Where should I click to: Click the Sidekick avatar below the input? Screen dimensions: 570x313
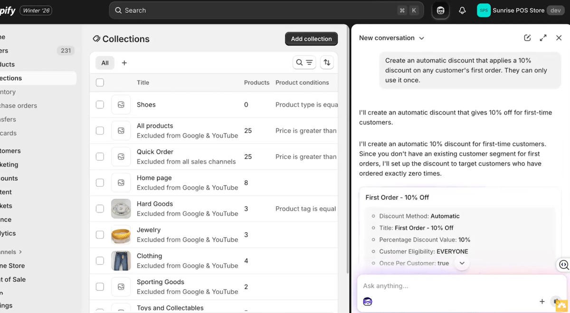[368, 302]
